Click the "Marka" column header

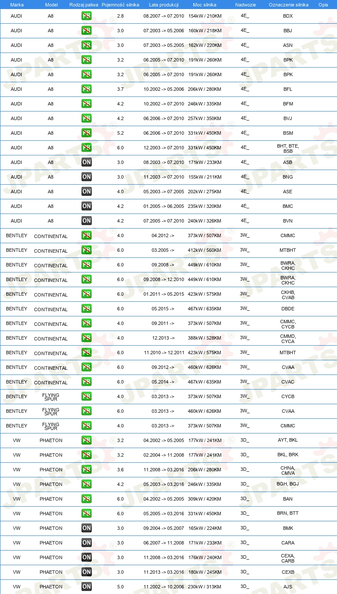(x=17, y=5)
